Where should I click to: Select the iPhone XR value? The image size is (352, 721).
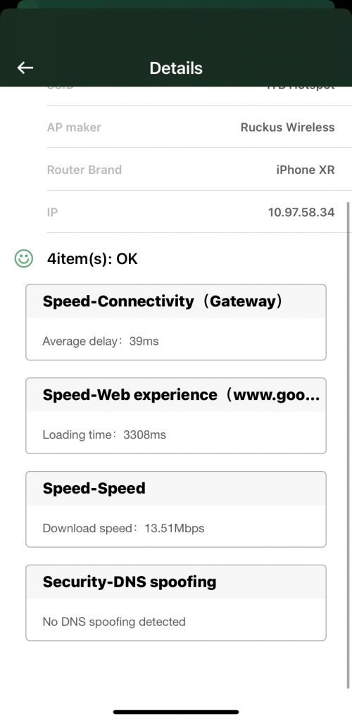[305, 170]
